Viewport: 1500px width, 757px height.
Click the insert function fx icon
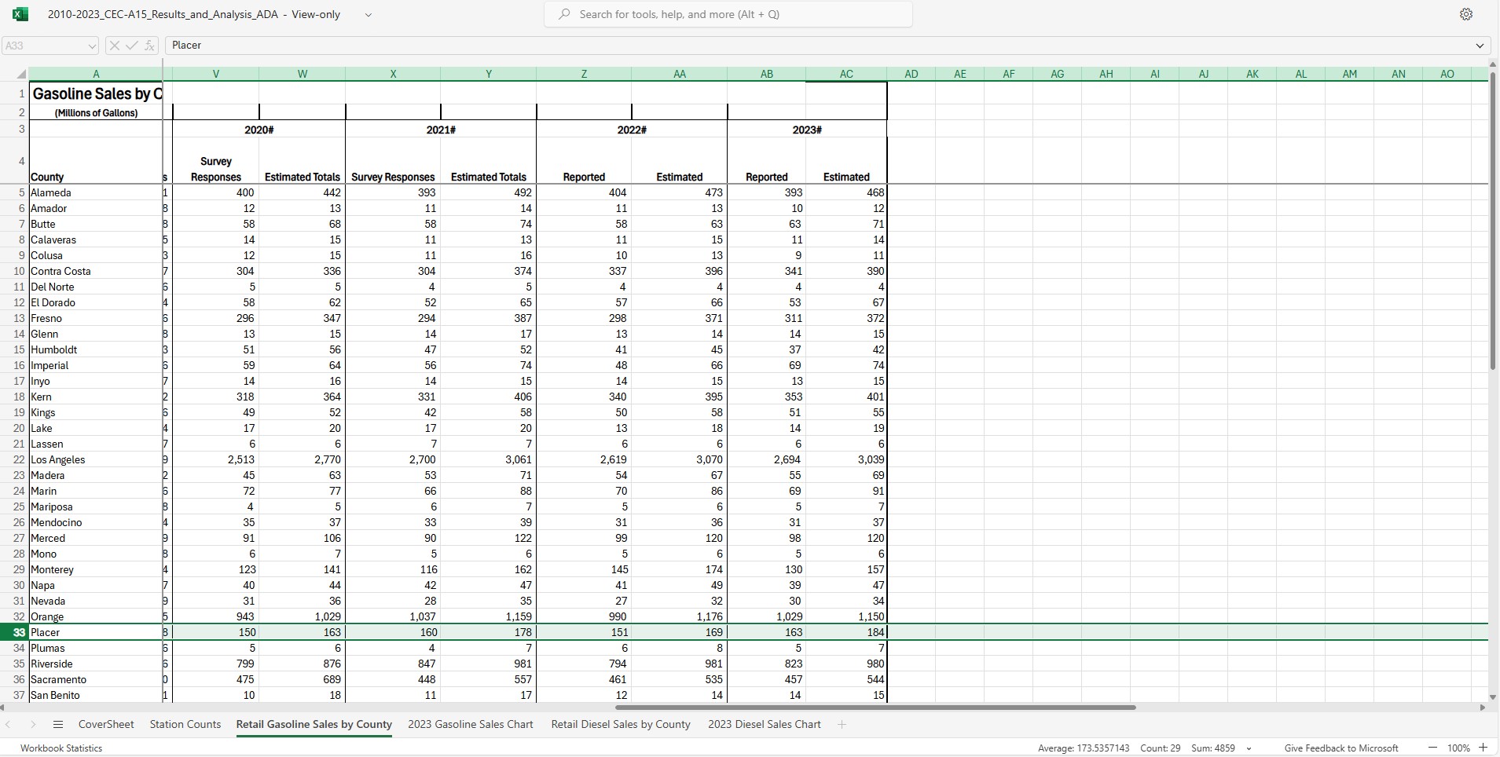pos(149,46)
